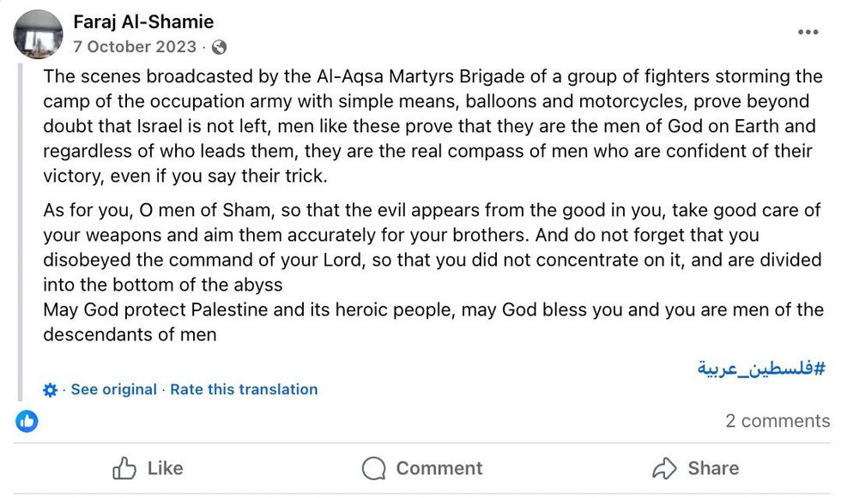Open the 7 October 2023 timestamp link
The image size is (841, 498).
(135, 47)
